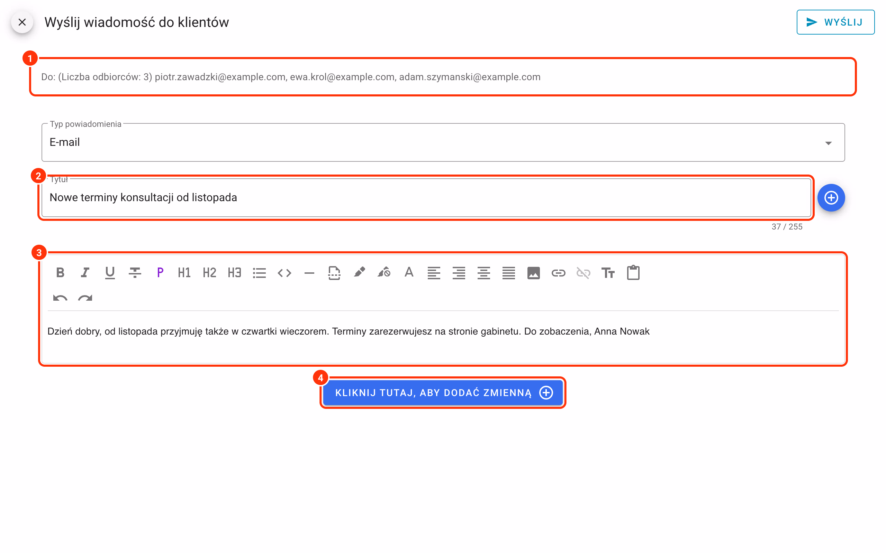The width and height of the screenshot is (886, 553).
Task: Remove the link with unlink icon
Action: (x=583, y=273)
